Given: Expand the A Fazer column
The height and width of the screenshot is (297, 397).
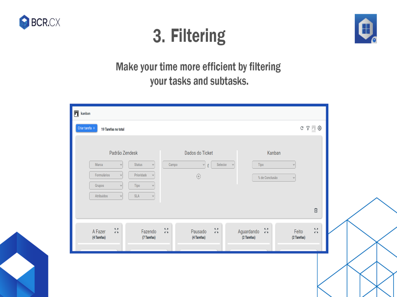Looking at the screenshot, I should (116, 230).
